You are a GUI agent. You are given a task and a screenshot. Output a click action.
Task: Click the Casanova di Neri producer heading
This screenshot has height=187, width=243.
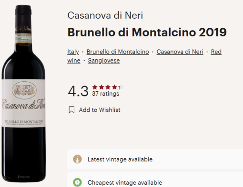pyautogui.click(x=105, y=15)
